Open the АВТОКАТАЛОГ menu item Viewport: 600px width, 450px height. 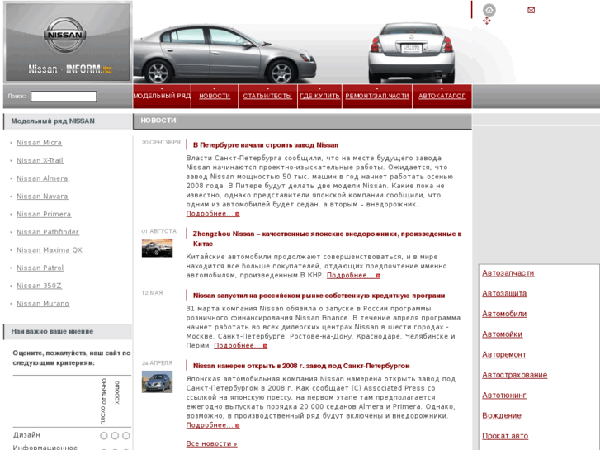coord(442,96)
